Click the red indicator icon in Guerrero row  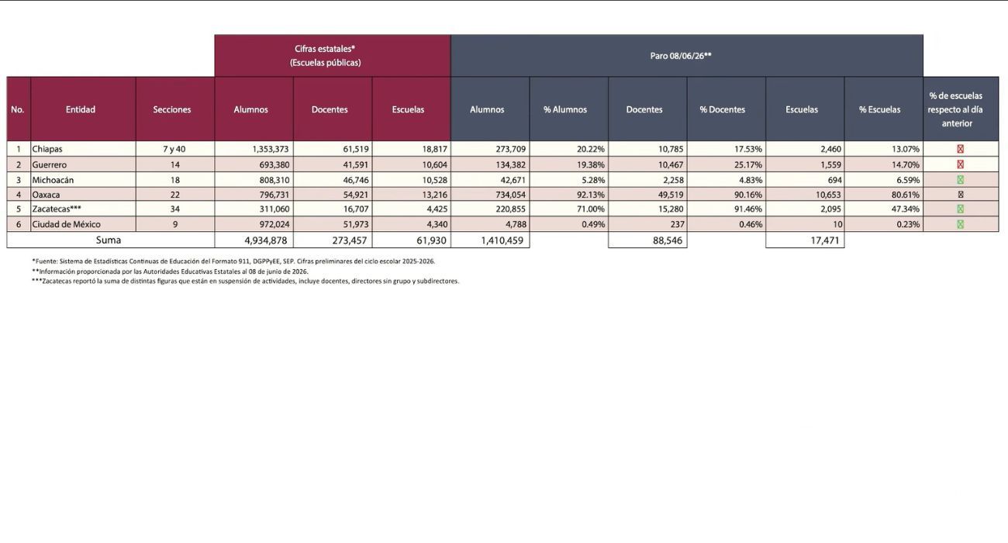(x=960, y=164)
